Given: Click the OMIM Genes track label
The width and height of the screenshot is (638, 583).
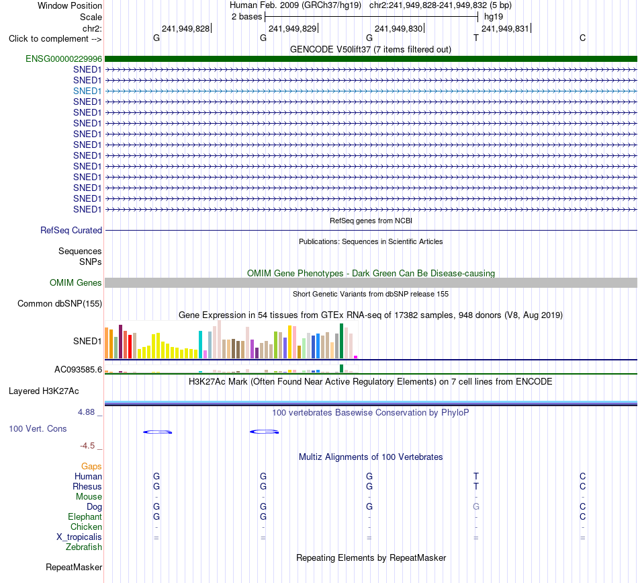Looking at the screenshot, I should coord(75,282).
